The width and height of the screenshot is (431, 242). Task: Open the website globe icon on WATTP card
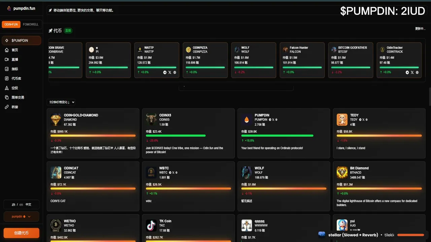(175, 72)
